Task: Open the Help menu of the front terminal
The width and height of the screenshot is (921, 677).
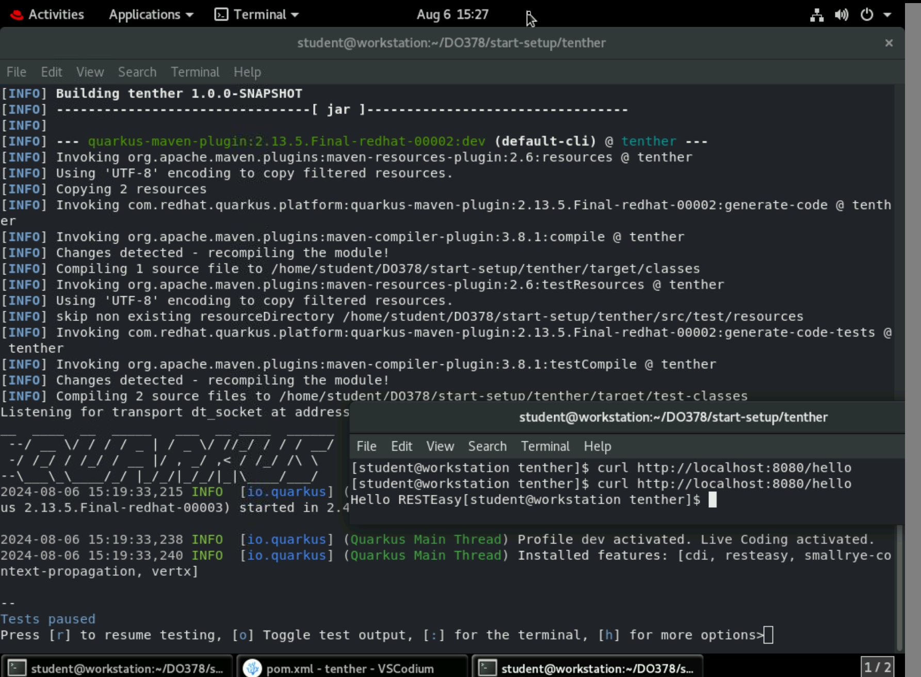Action: [597, 446]
